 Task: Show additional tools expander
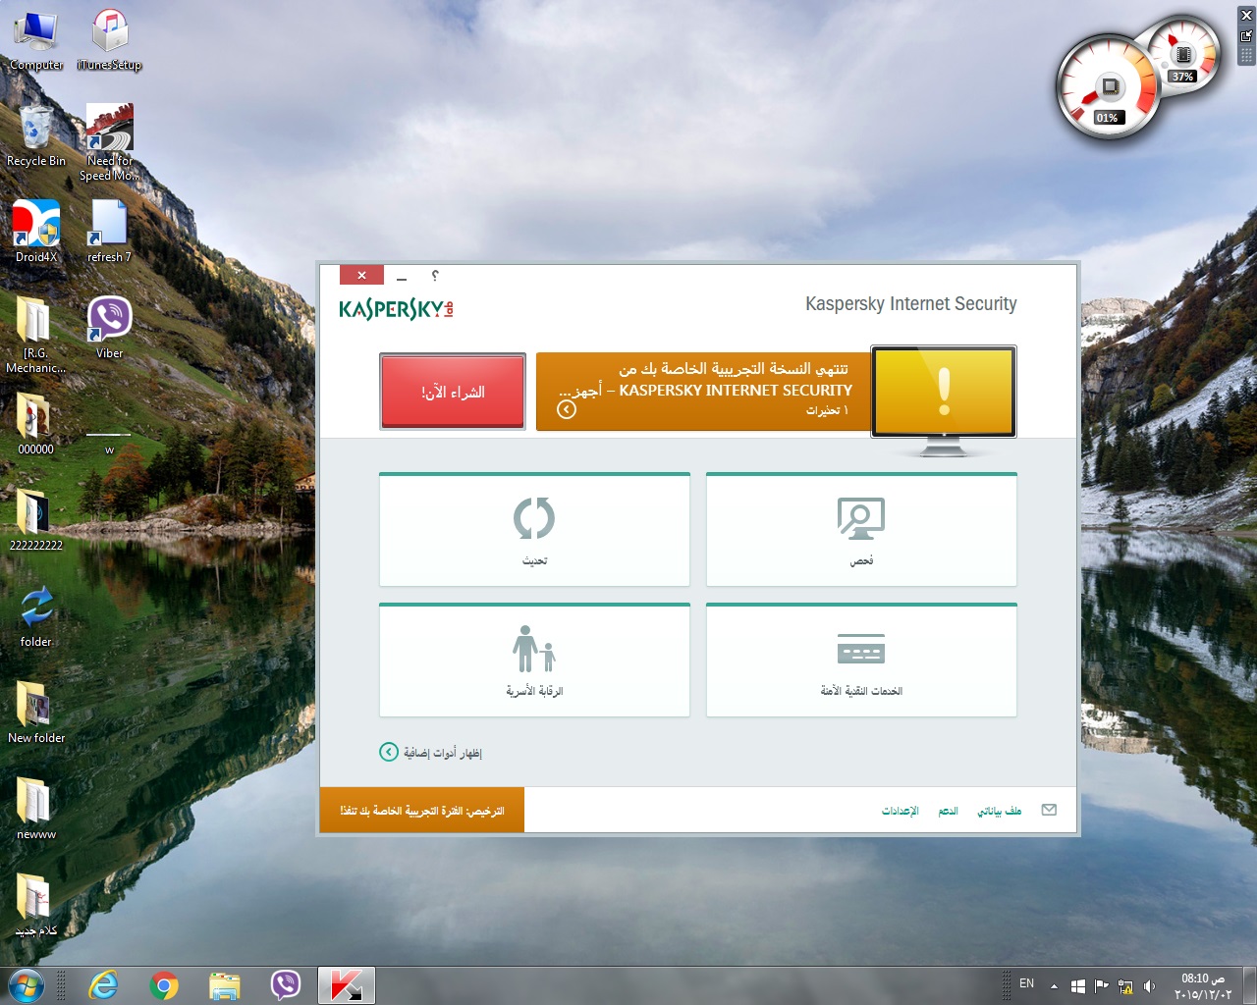pos(431,753)
